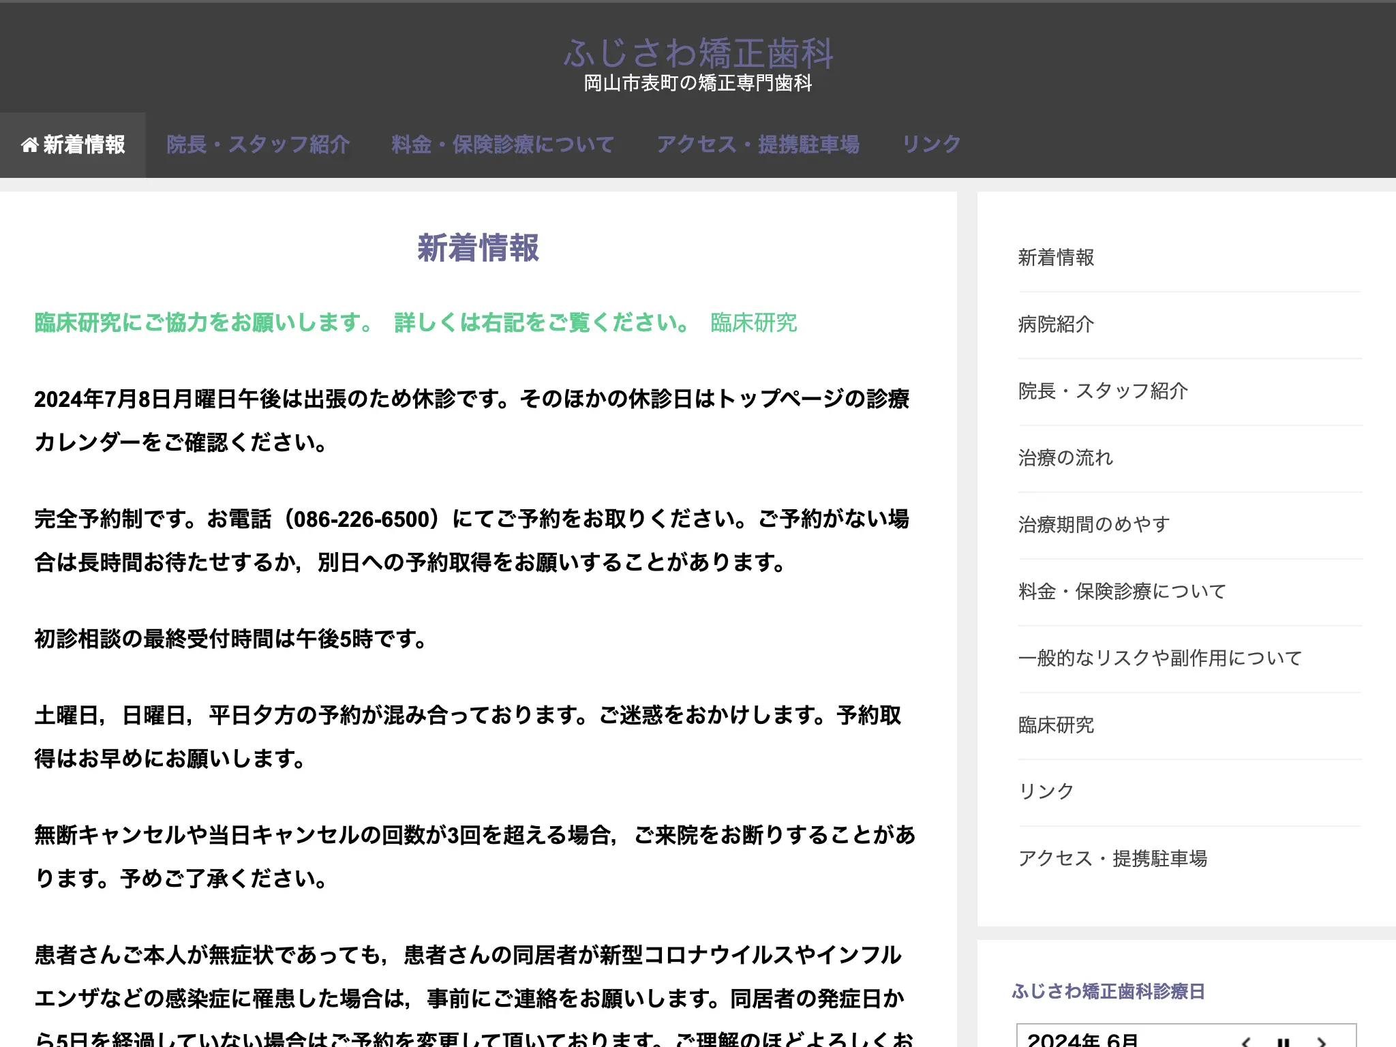Open 料金・保険診療について in the sidebar menu
Screen dimensions: 1396x1047
[x=1122, y=592]
